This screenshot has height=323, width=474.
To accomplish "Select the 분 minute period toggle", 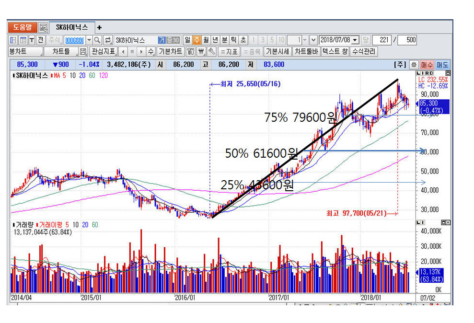I will point(224,40).
